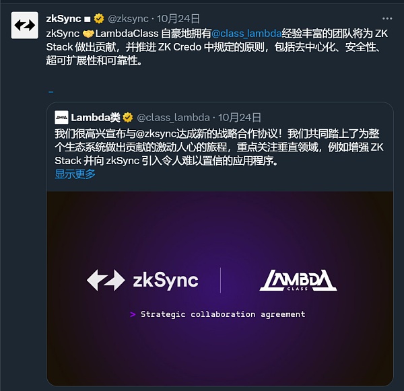Open the quoted tweet body text

click(x=219, y=147)
